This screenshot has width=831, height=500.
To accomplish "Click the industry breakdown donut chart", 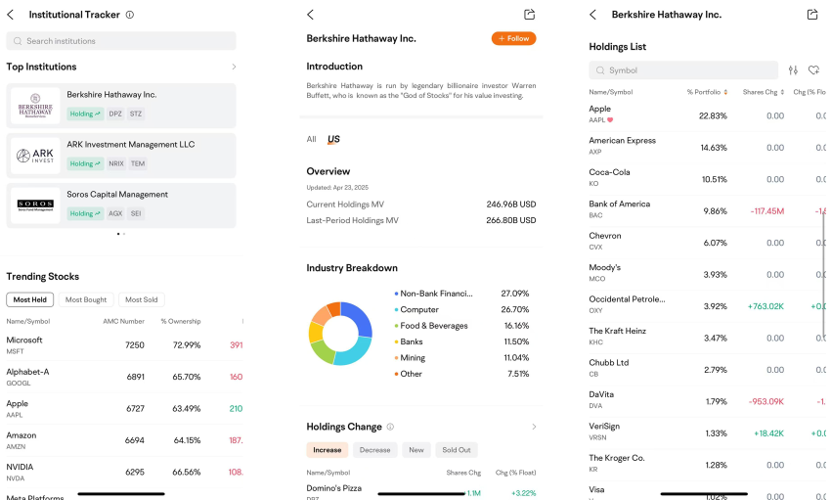I will coord(340,334).
